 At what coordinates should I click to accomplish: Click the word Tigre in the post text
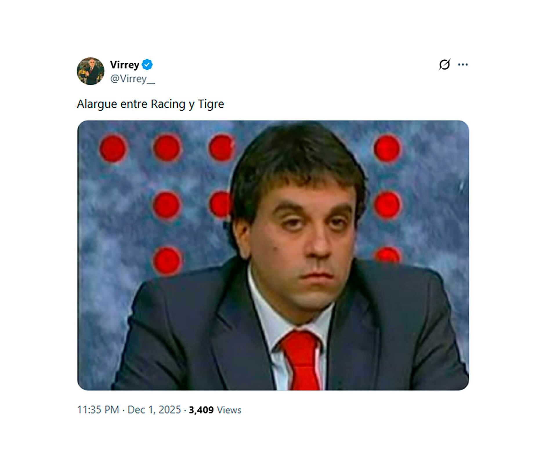tap(211, 104)
